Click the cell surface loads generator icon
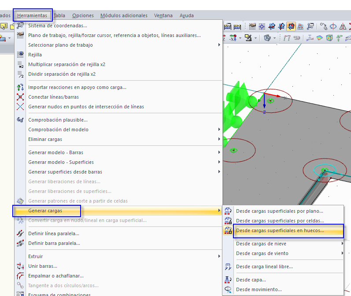Viewport: 351px width, 296px height. [228, 221]
